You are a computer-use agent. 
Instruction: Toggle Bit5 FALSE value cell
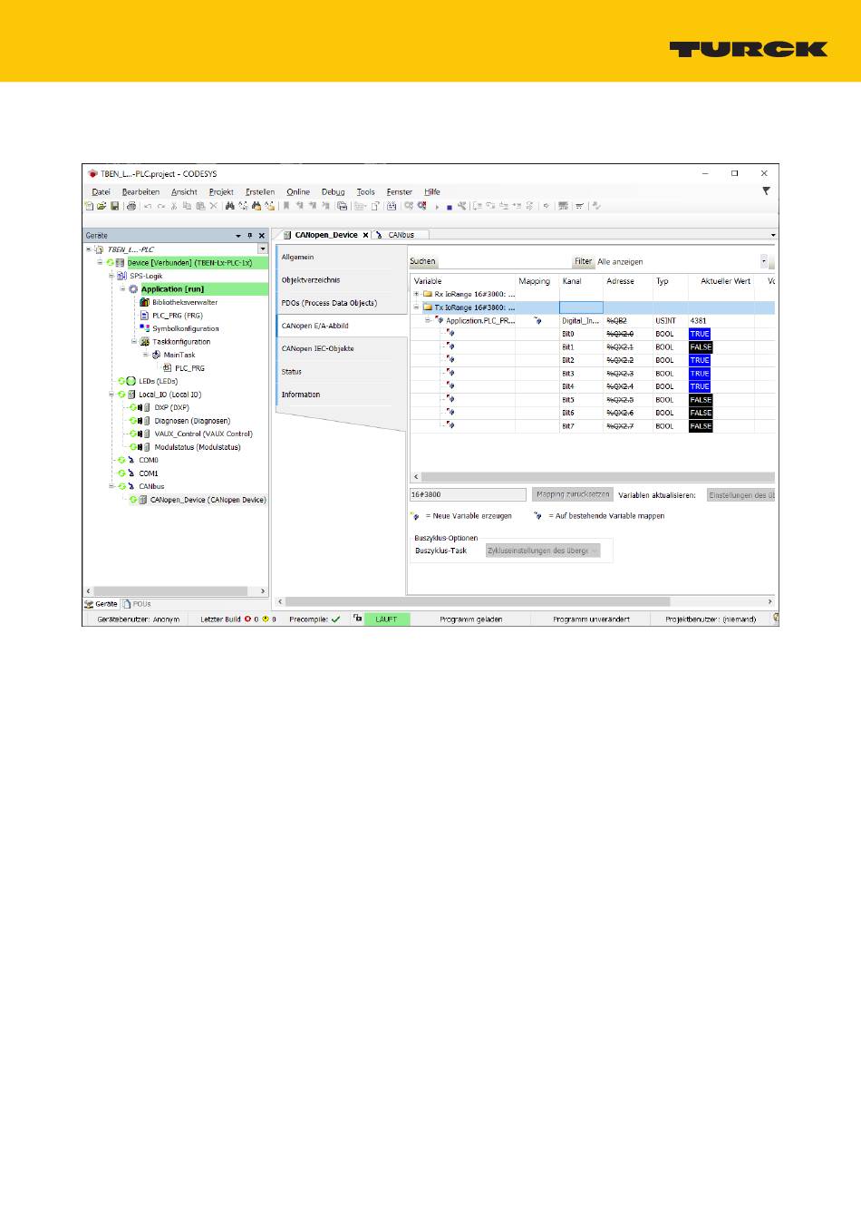click(x=701, y=400)
